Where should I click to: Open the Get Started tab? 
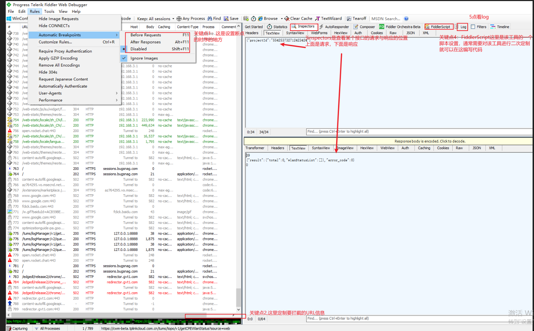(254, 27)
